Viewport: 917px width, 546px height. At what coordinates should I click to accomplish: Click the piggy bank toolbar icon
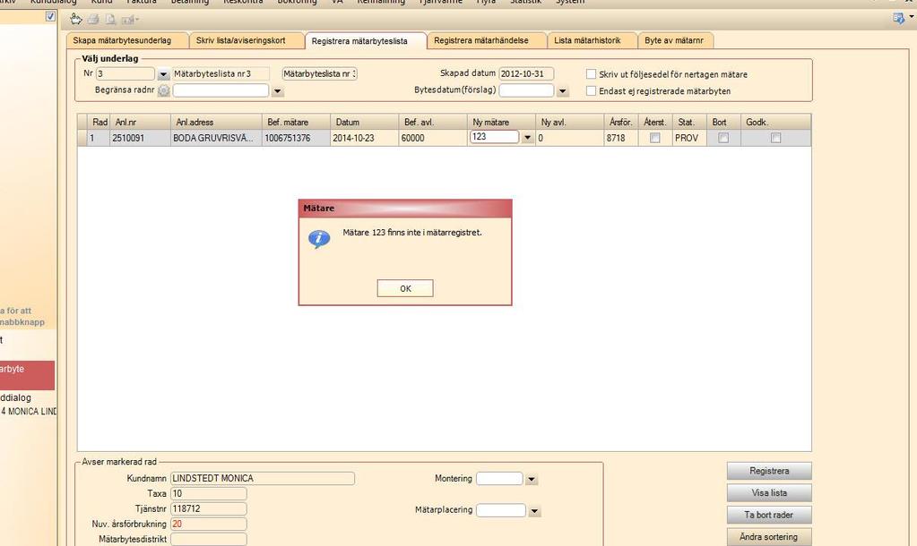coord(76,20)
